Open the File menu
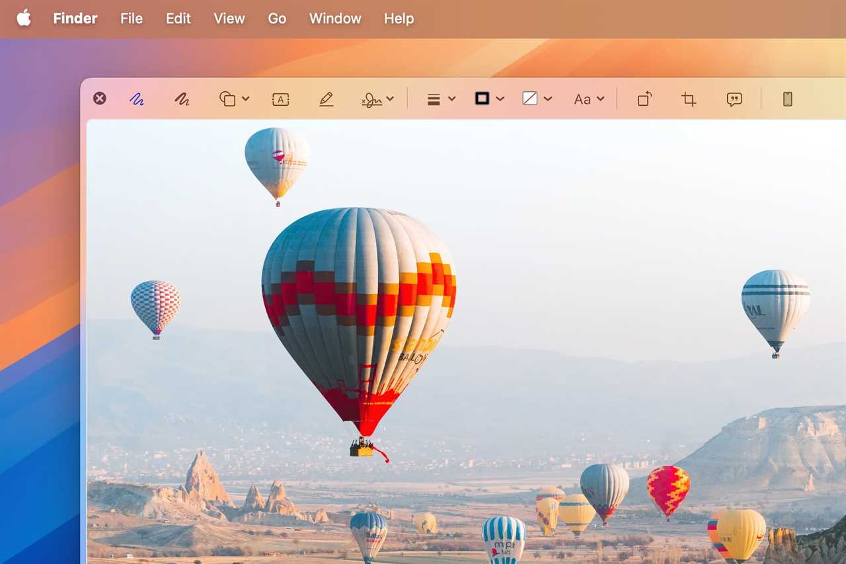This screenshot has height=564, width=846. (x=131, y=19)
